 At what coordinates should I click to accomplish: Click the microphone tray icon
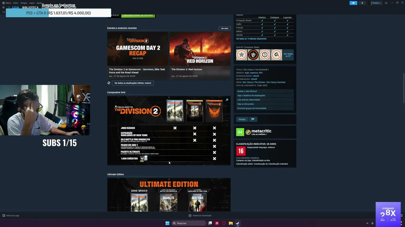click(x=372, y=223)
